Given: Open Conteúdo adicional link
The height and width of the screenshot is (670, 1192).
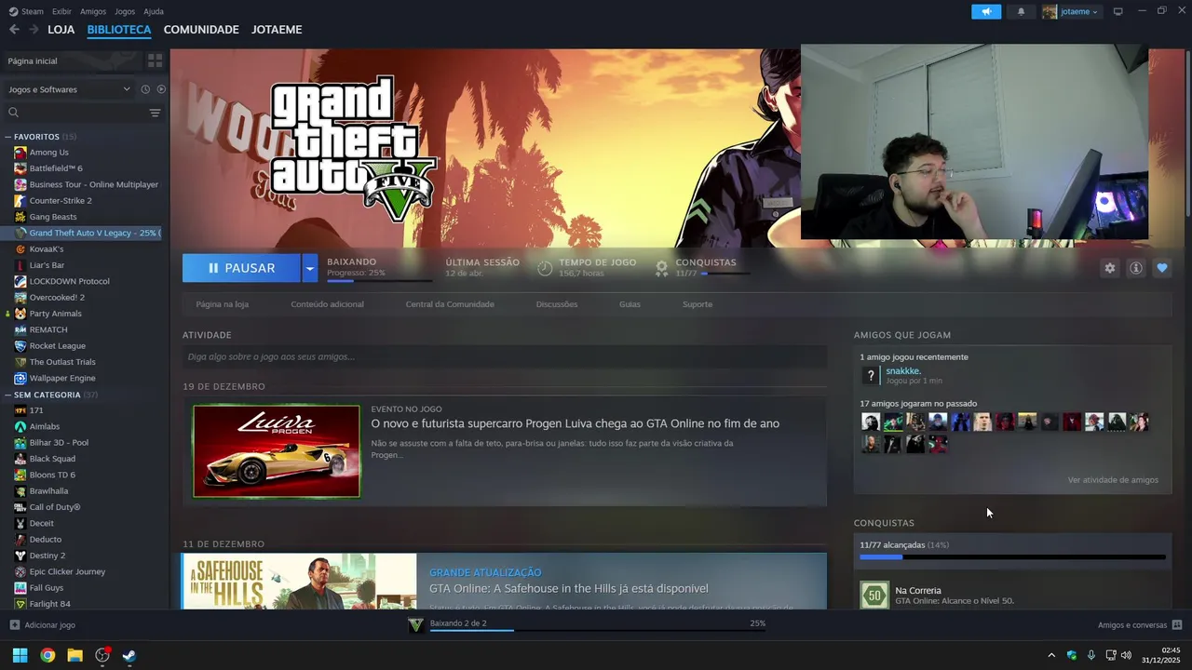Looking at the screenshot, I should point(327,304).
